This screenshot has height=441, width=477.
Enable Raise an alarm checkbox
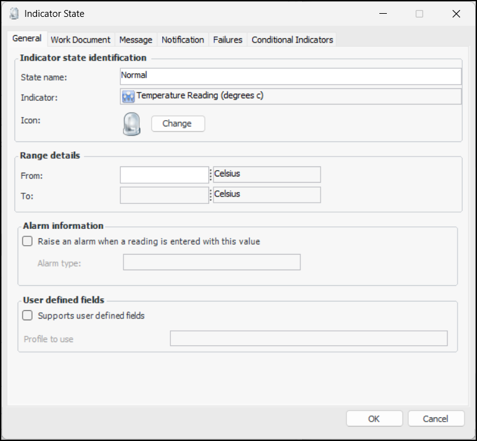[x=28, y=241]
